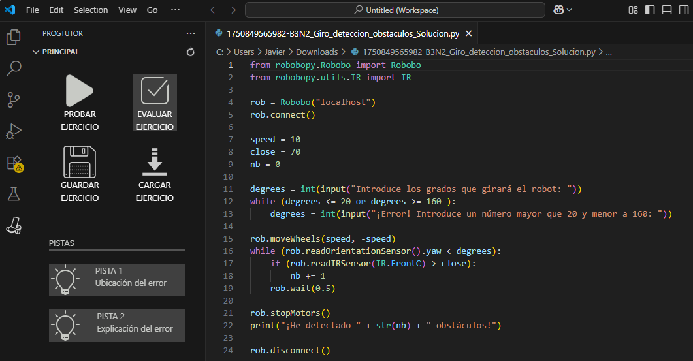693x361 pixels.
Task: Toggle the secondary side bar layout
Action: coord(683,10)
